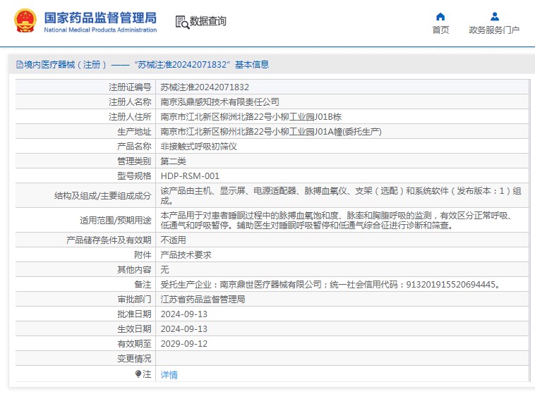
Task: Click the 结构及组成/主要组成成分 label
Action: [103, 196]
